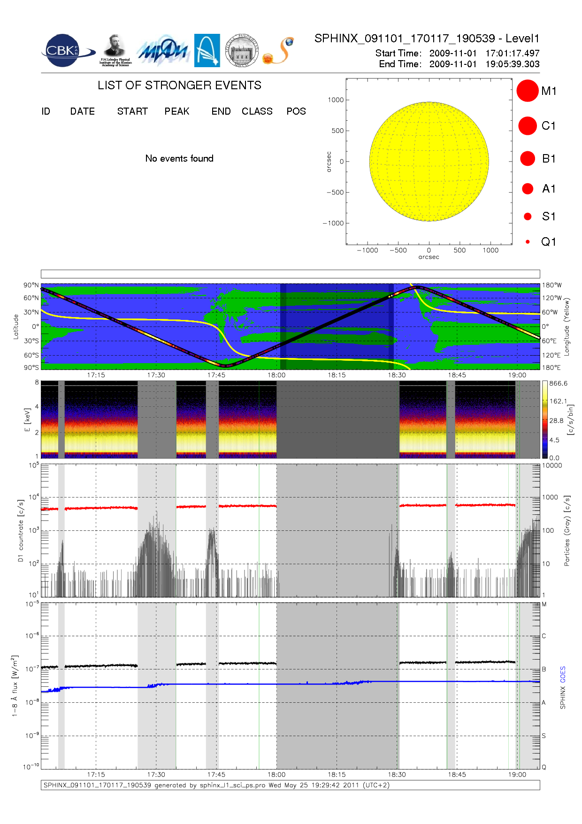582x824 pixels.
Task: Click the M1 red legend circle
Action: point(528,91)
